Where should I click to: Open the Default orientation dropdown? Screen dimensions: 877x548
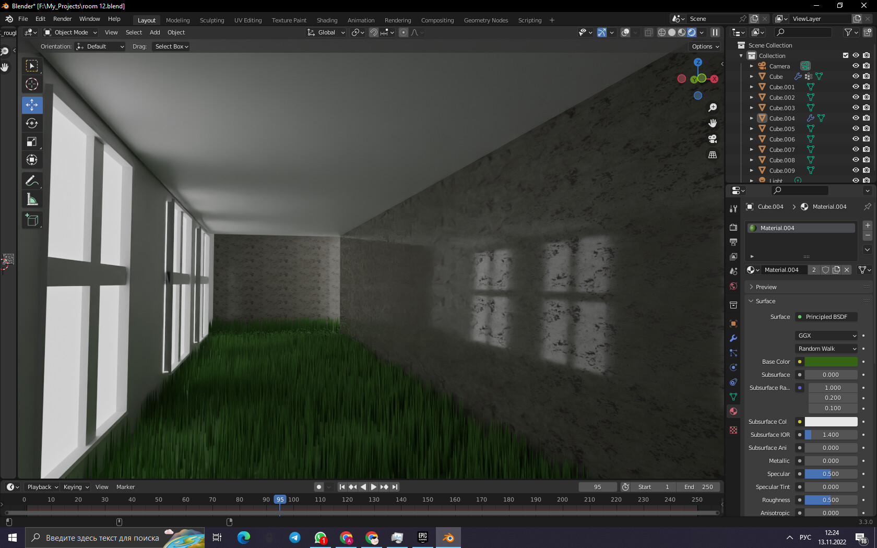(100, 46)
